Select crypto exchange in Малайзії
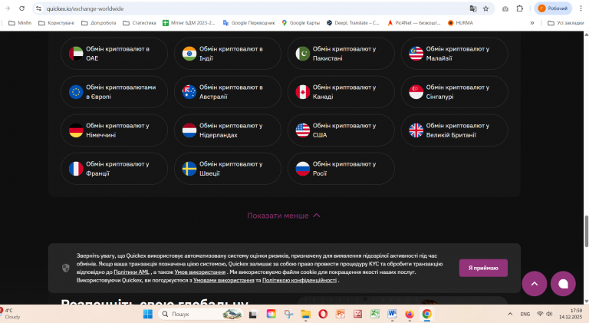The image size is (589, 323). pos(455,54)
